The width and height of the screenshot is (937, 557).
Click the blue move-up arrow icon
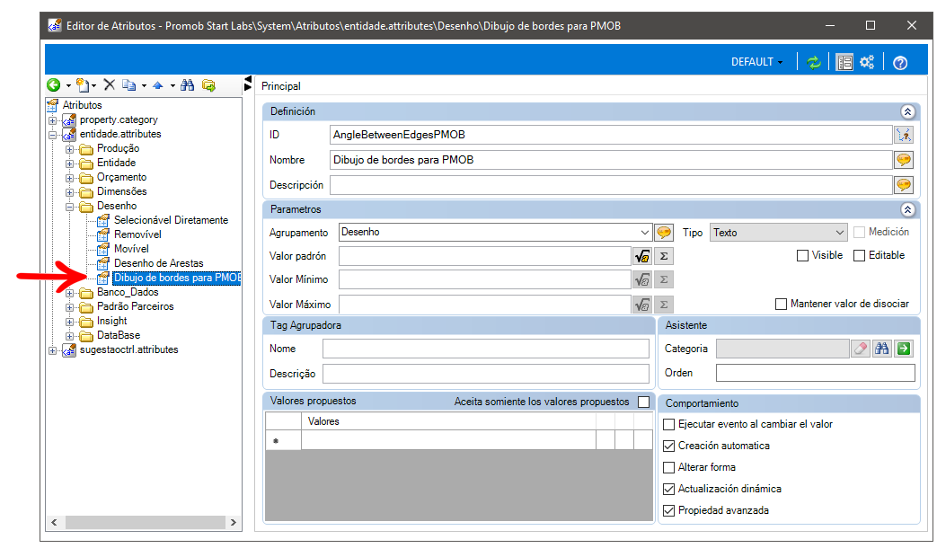coord(158,85)
